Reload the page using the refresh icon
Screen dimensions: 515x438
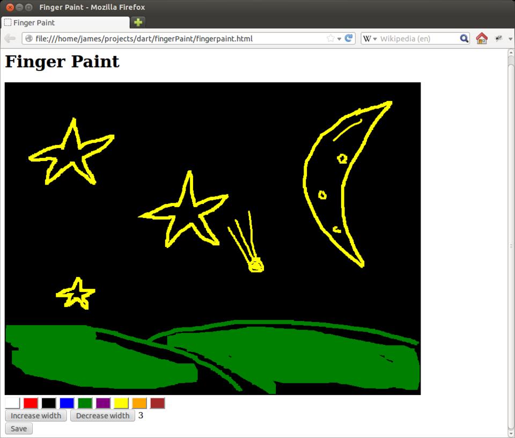pos(349,39)
